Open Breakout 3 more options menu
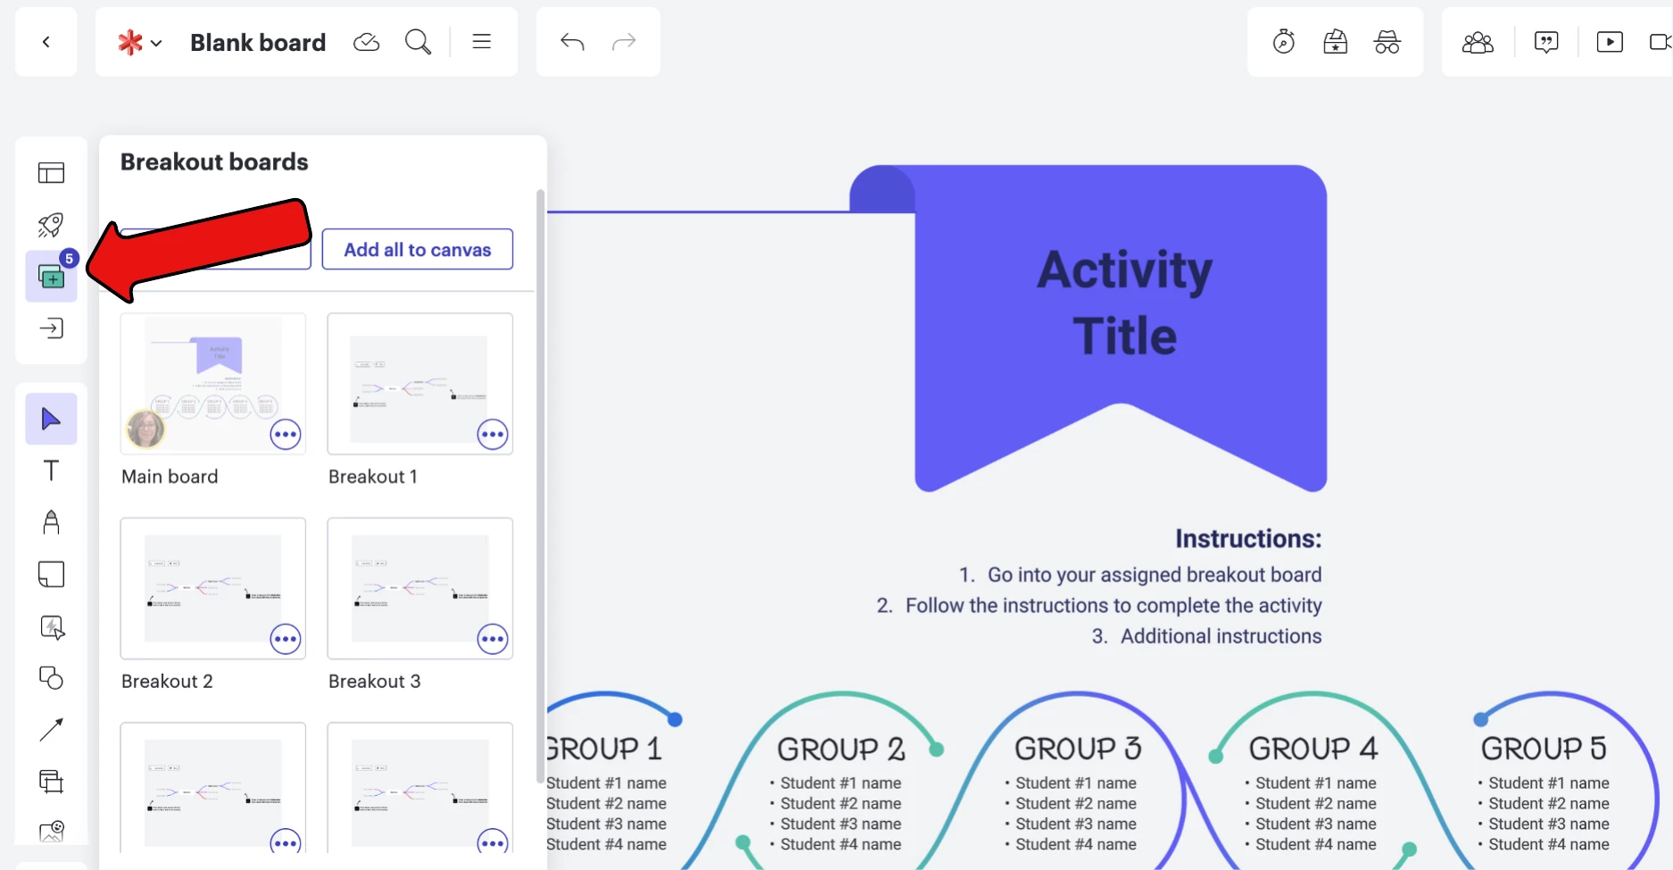Viewport: 1673px width, 870px height. (493, 639)
